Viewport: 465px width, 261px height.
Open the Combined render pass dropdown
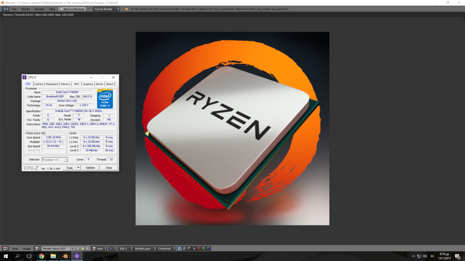tap(166, 249)
